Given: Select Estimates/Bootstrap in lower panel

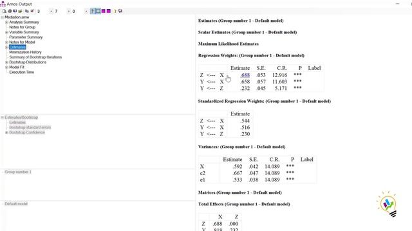Looking at the screenshot, I should pos(21,117).
